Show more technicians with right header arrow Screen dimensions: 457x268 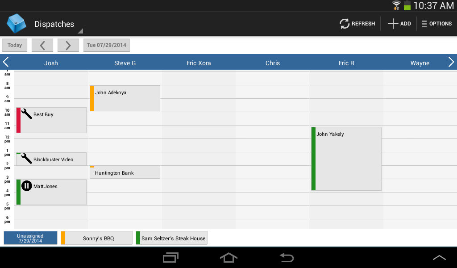pos(451,62)
